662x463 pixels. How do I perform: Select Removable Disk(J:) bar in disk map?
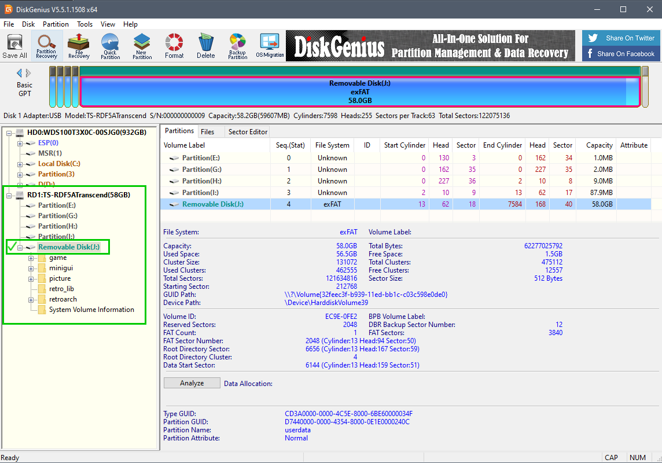click(x=360, y=91)
